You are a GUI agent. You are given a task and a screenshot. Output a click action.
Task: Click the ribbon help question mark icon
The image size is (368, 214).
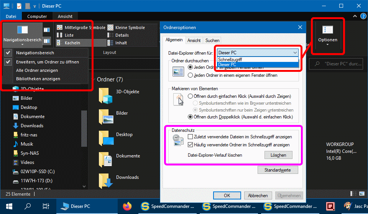pyautogui.click(x=363, y=16)
